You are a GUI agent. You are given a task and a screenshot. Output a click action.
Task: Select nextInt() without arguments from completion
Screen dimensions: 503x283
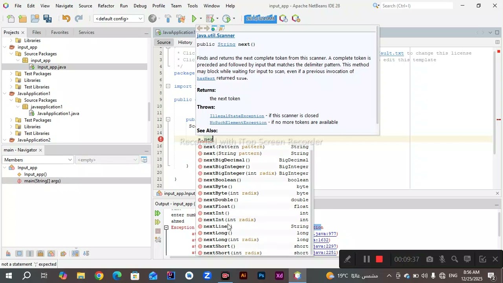pyautogui.click(x=253, y=213)
